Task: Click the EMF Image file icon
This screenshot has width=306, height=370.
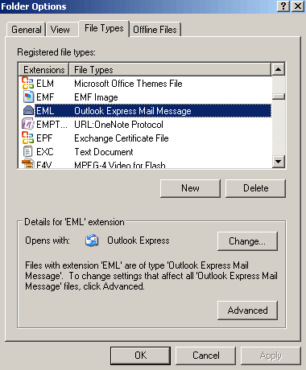Action: coord(28,97)
